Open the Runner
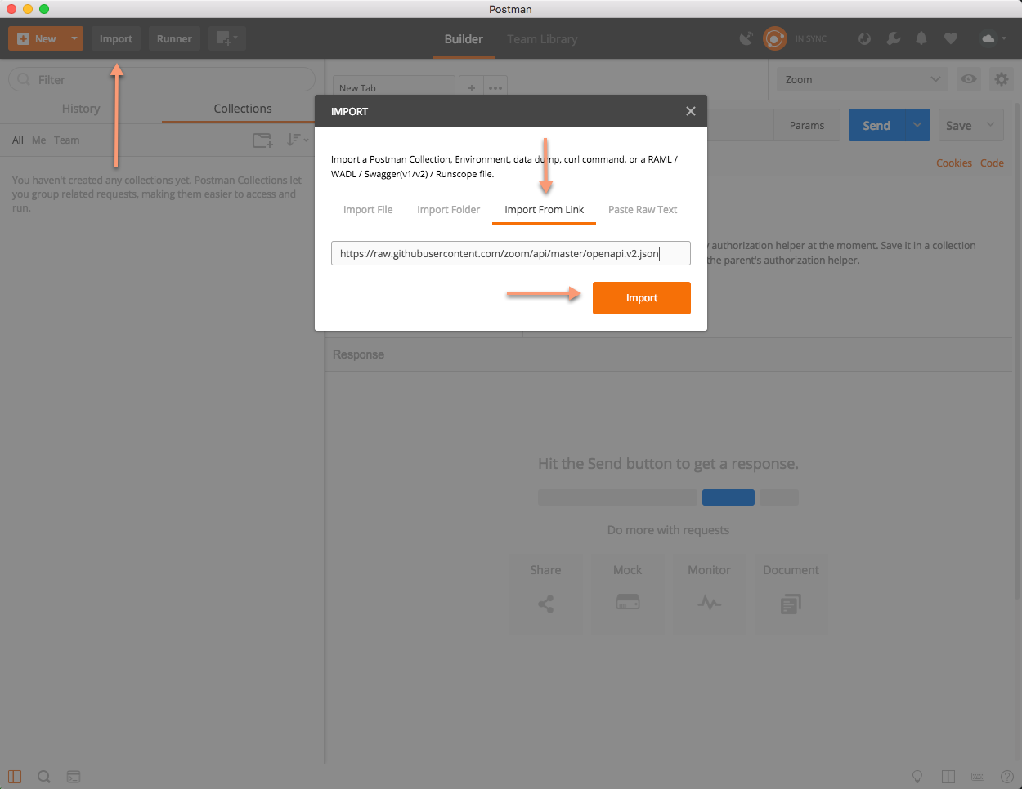Viewport: 1022px width, 789px height. pos(174,38)
